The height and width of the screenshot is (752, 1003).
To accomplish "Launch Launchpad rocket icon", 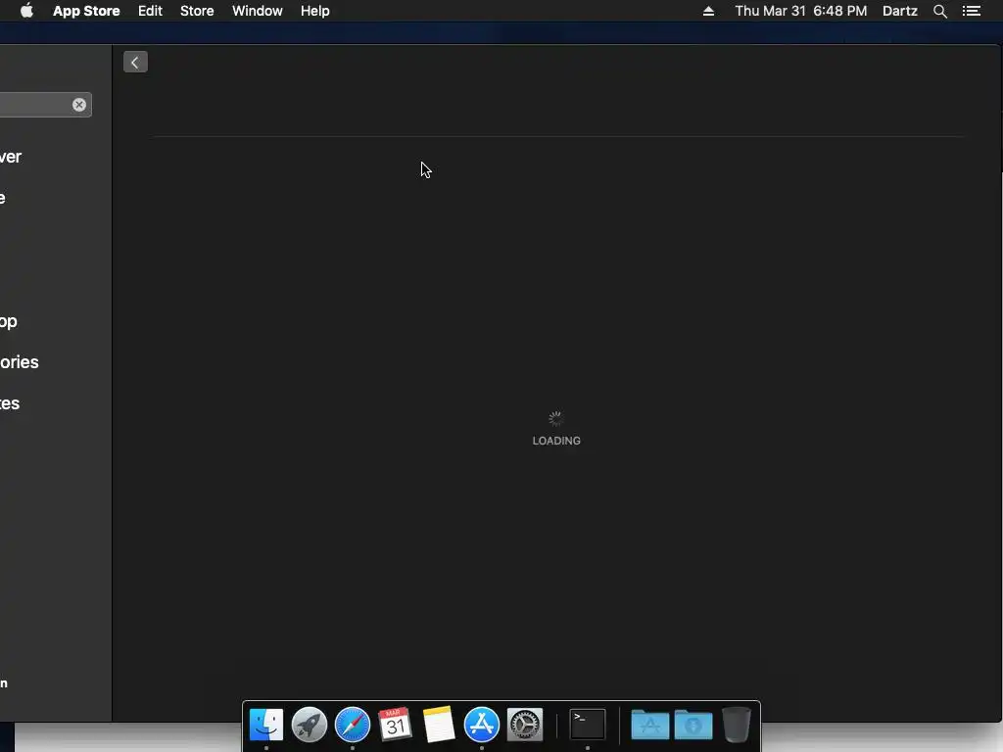I will (310, 725).
